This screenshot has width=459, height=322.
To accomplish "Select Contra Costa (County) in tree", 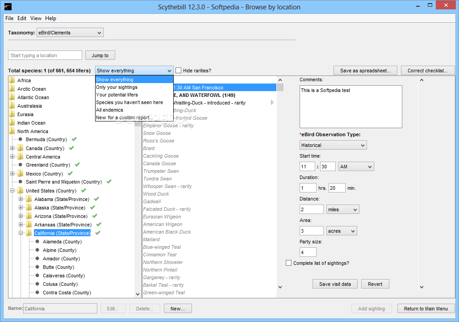I will [67, 293].
